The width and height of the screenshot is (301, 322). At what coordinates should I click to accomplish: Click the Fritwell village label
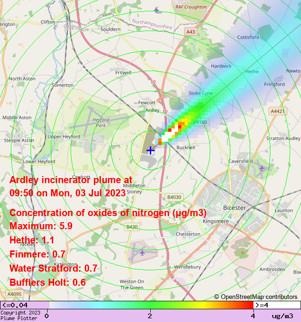(x=123, y=72)
